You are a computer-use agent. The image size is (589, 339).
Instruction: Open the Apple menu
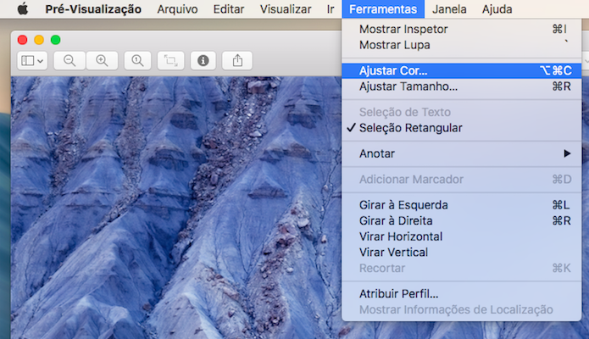tap(23, 8)
